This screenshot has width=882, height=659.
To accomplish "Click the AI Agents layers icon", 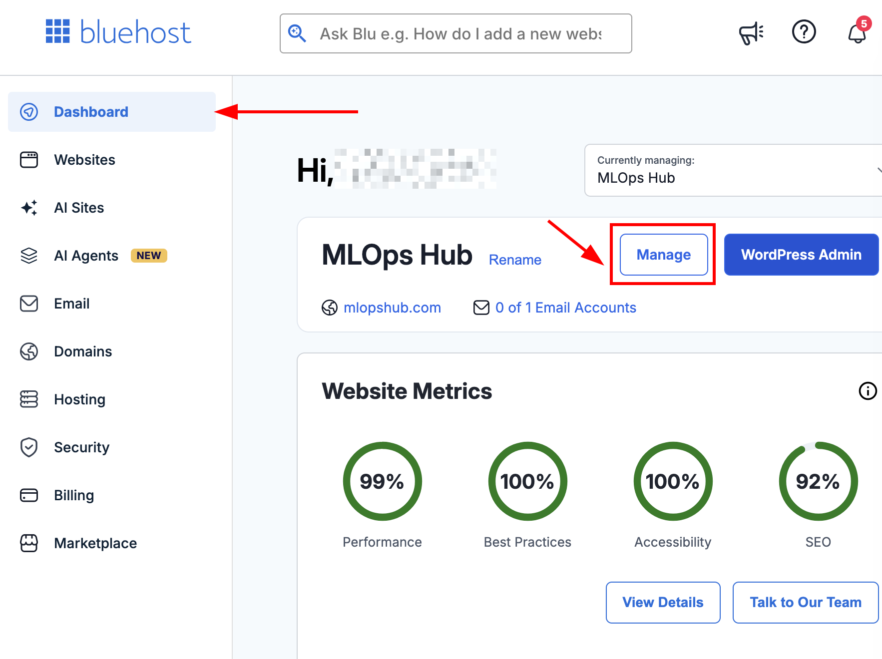I will coord(29,256).
